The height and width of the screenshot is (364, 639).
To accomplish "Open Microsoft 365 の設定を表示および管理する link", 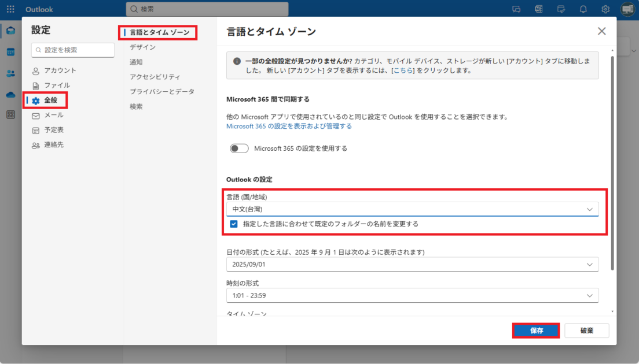I will (x=289, y=126).
